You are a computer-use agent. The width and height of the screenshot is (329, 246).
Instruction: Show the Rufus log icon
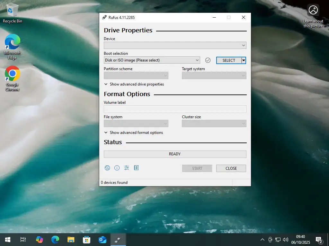[136, 168]
